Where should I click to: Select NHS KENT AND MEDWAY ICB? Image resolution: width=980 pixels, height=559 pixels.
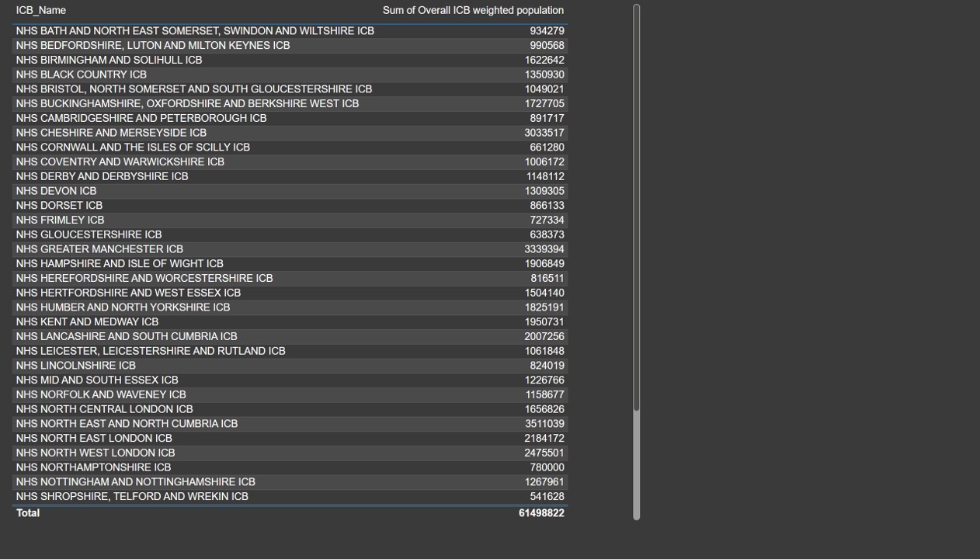point(87,322)
